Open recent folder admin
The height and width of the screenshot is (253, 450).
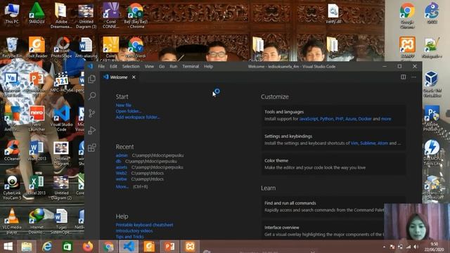[122, 155]
